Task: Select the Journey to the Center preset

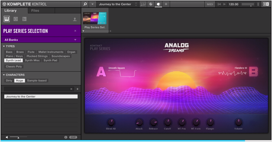Action: point(41,97)
